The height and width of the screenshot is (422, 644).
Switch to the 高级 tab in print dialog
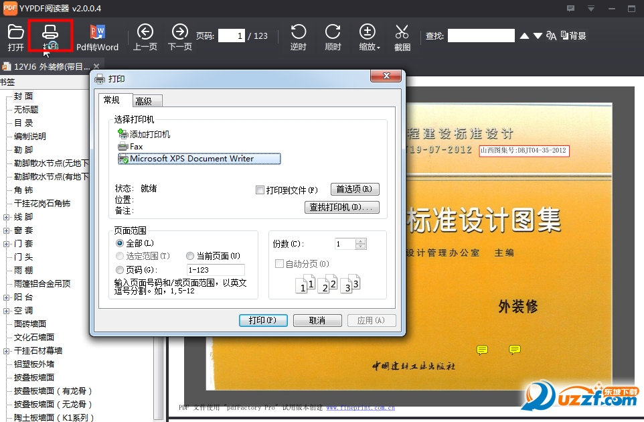147,101
